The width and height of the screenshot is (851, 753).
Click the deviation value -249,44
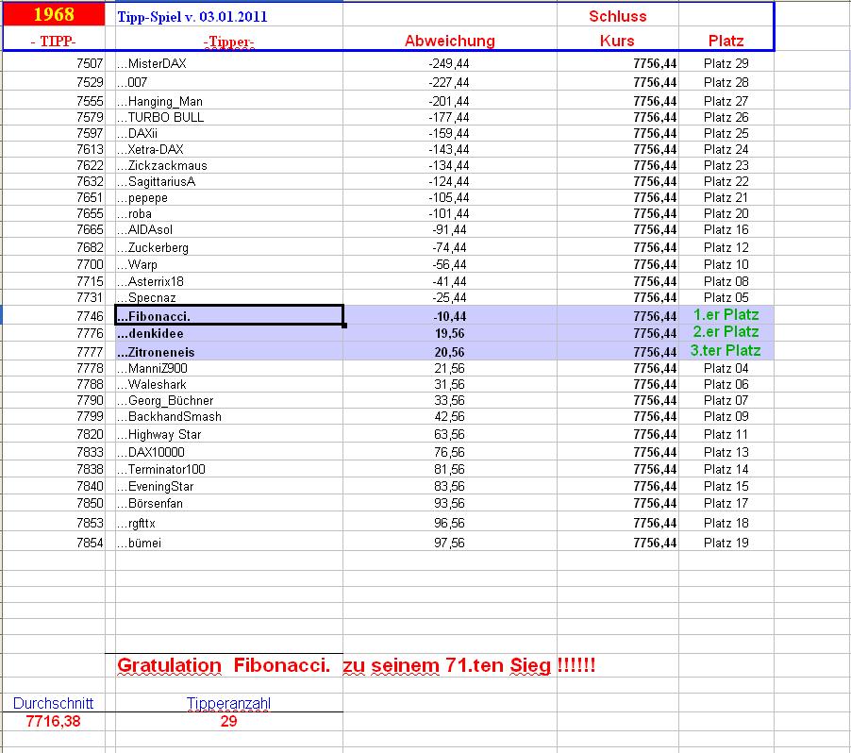pos(449,63)
